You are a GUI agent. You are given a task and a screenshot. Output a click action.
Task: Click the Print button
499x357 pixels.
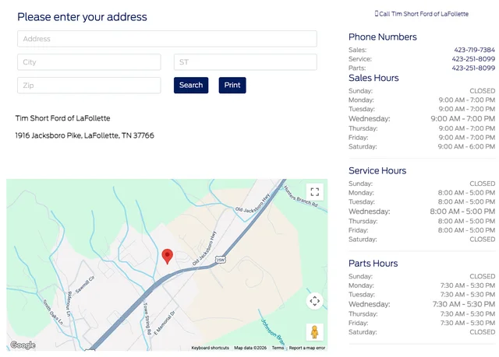(232, 85)
